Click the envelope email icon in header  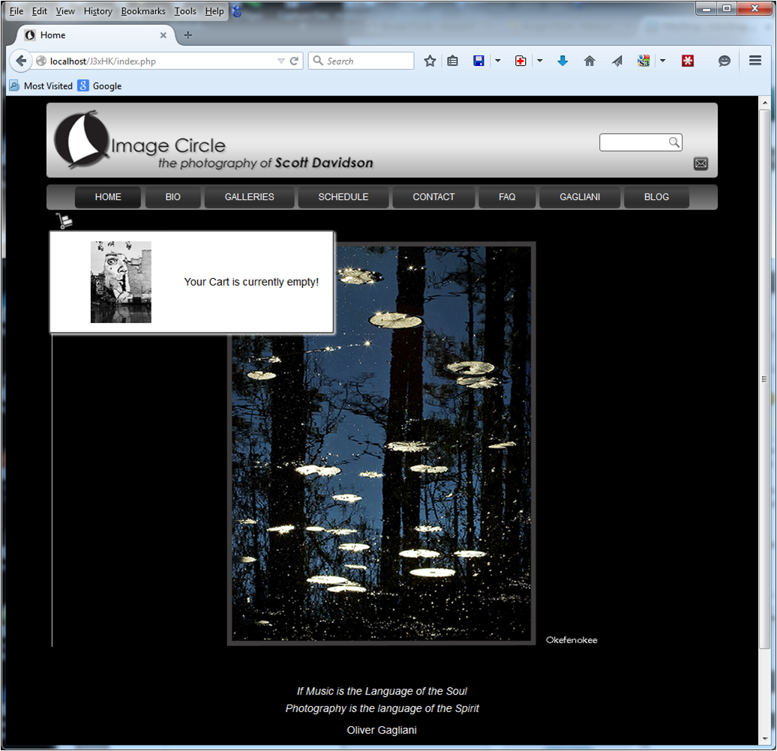click(700, 163)
